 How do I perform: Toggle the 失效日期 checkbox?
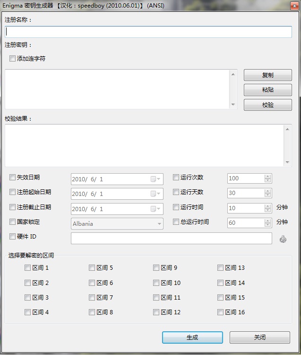(12, 177)
